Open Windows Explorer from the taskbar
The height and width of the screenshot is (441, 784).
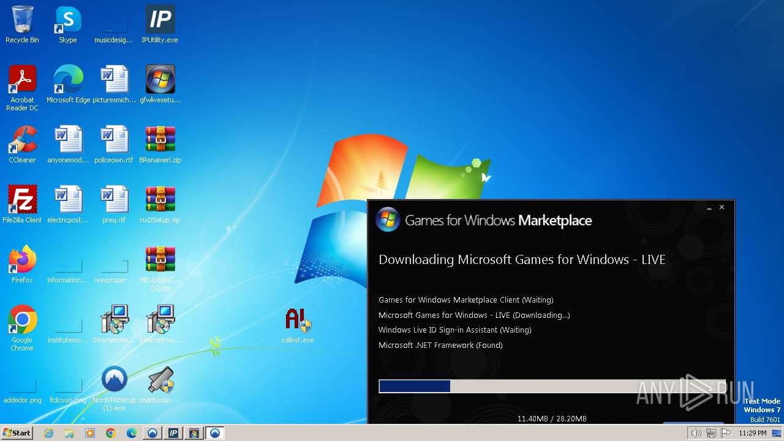pos(69,433)
